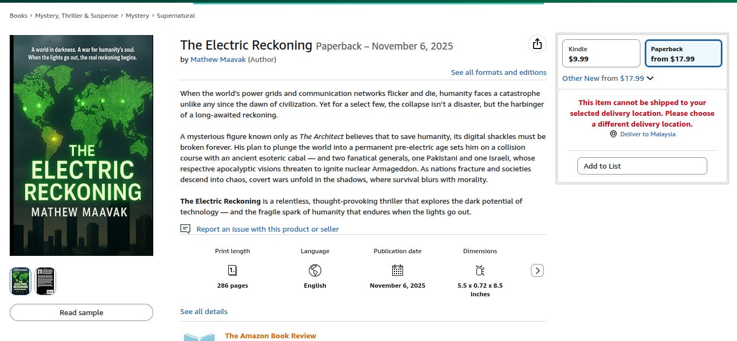Select the front cover thumbnail
Screen dimensions: 737x341
pyautogui.click(x=21, y=281)
